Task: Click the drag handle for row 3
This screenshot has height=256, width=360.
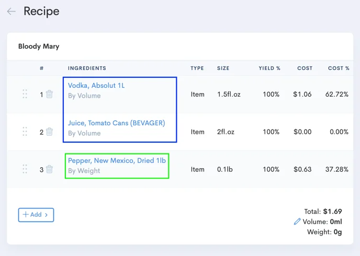Action: click(x=25, y=169)
